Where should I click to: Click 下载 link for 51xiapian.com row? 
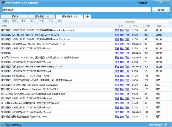tap(127, 57)
